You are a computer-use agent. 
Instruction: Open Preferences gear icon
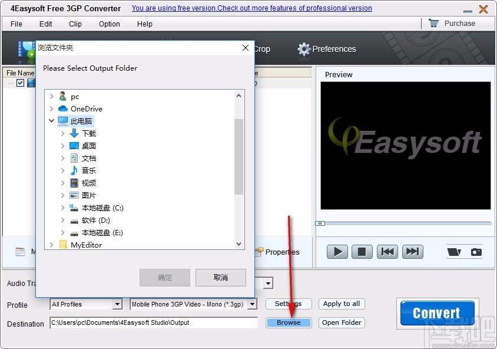[304, 49]
